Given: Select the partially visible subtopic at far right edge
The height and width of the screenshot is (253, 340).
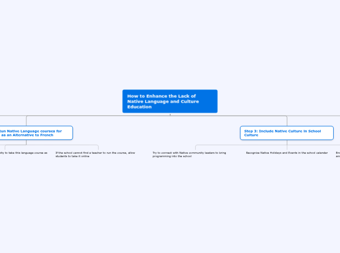Looking at the screenshot, I should pyautogui.click(x=338, y=154).
